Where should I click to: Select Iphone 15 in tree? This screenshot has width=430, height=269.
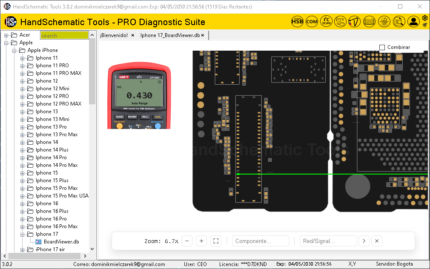(47, 173)
